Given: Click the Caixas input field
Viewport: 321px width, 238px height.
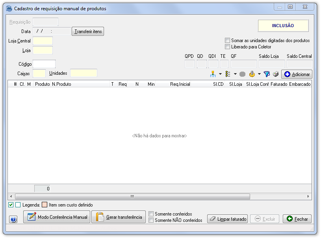Looking at the screenshot, I should (39, 73).
